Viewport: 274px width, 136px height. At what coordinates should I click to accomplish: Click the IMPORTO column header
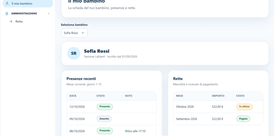[x=218, y=96]
